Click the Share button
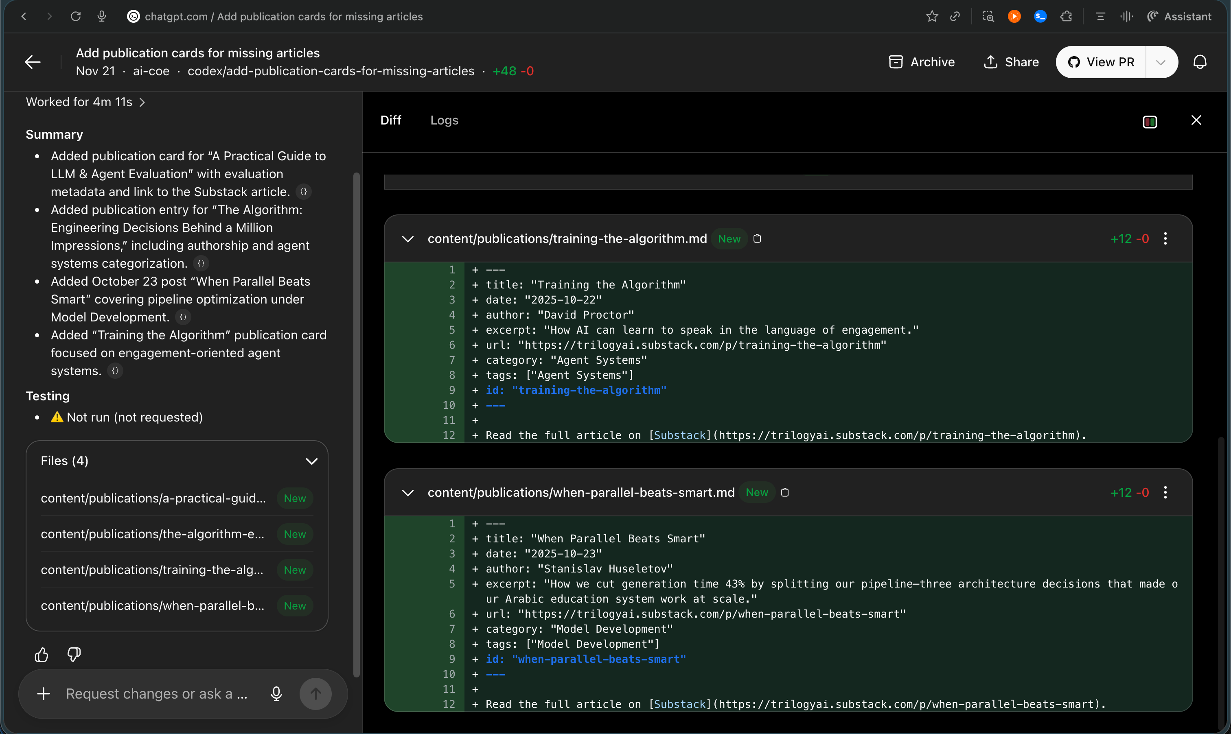 (x=1011, y=62)
